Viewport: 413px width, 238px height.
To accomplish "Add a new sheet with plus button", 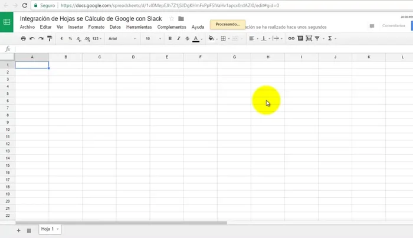I will pos(18,230).
